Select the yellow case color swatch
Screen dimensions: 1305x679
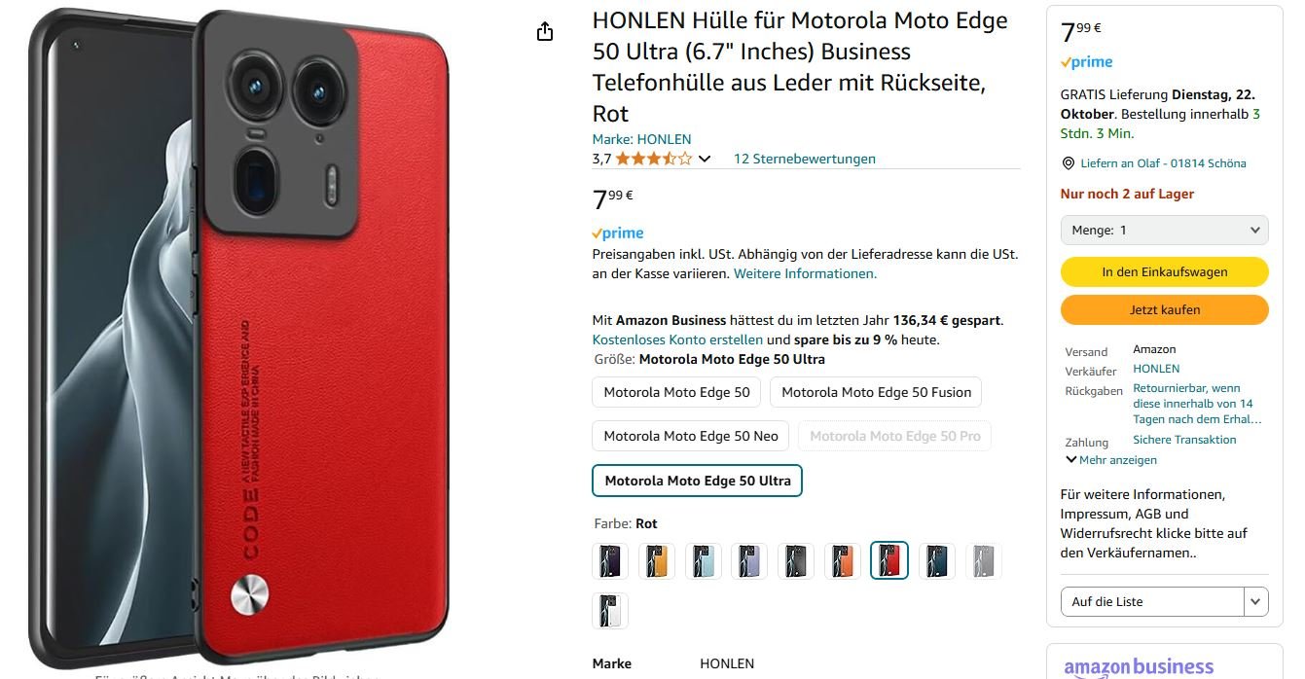point(657,560)
